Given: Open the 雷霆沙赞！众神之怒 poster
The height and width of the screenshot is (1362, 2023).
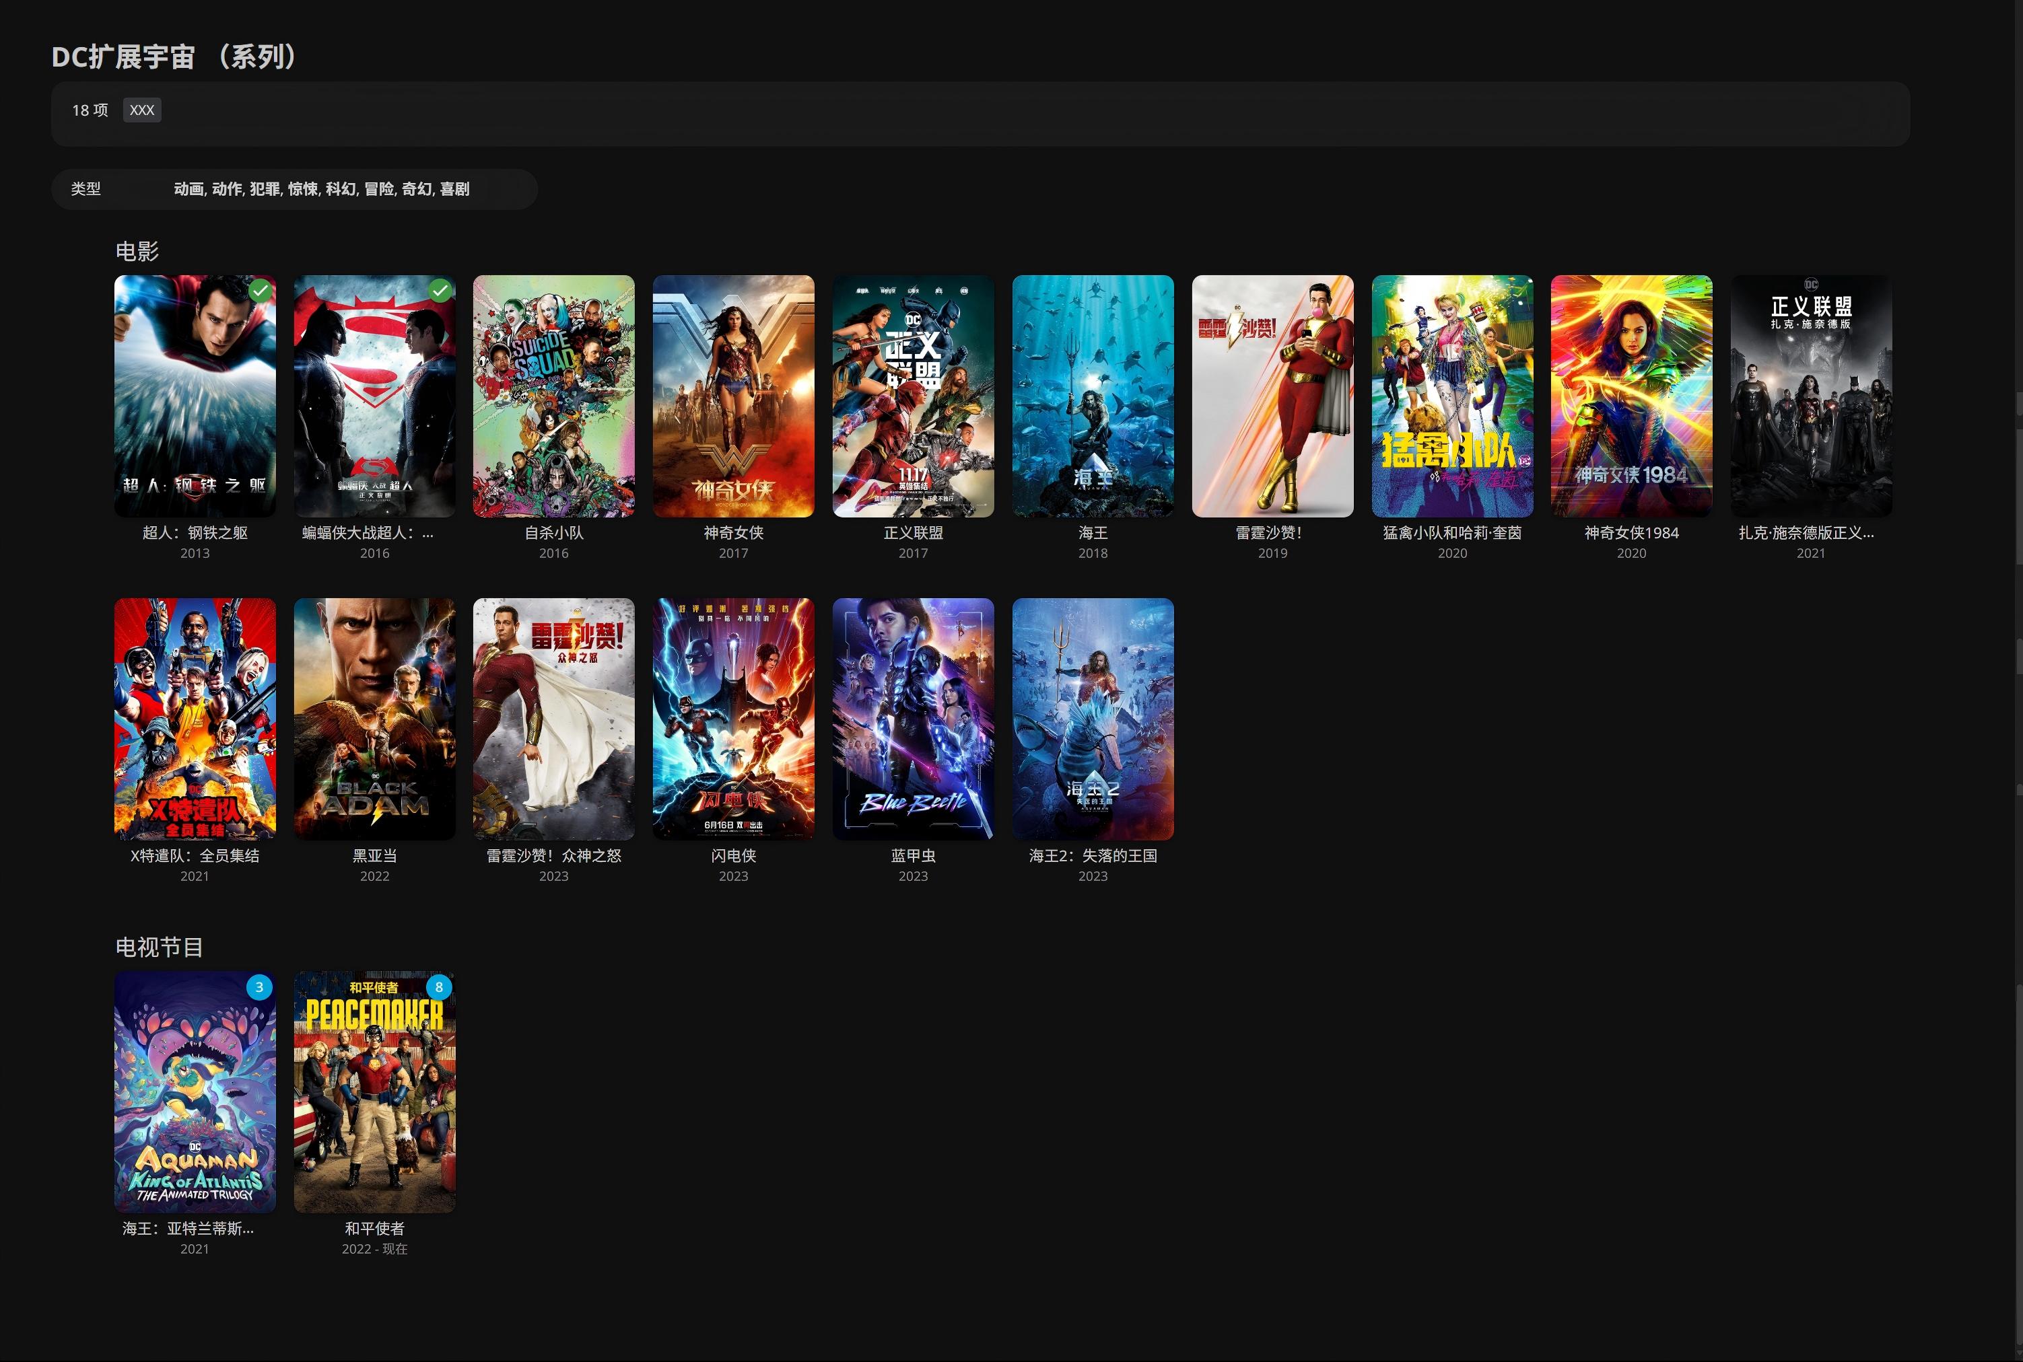Looking at the screenshot, I should [553, 719].
